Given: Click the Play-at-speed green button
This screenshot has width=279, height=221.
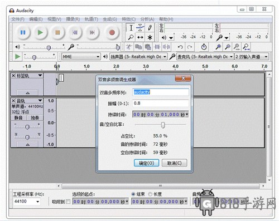Looking at the screenshot, I should [x=17, y=56].
